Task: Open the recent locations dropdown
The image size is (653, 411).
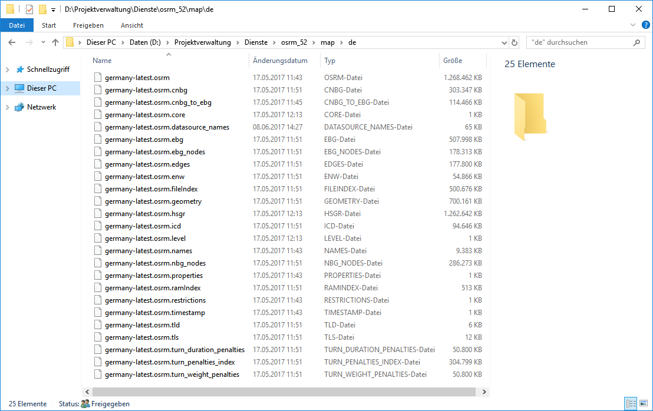Action: pyautogui.click(x=43, y=42)
